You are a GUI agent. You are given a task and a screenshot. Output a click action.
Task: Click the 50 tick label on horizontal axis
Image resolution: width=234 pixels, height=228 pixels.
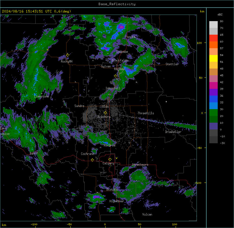pyautogui.click(x=140, y=224)
